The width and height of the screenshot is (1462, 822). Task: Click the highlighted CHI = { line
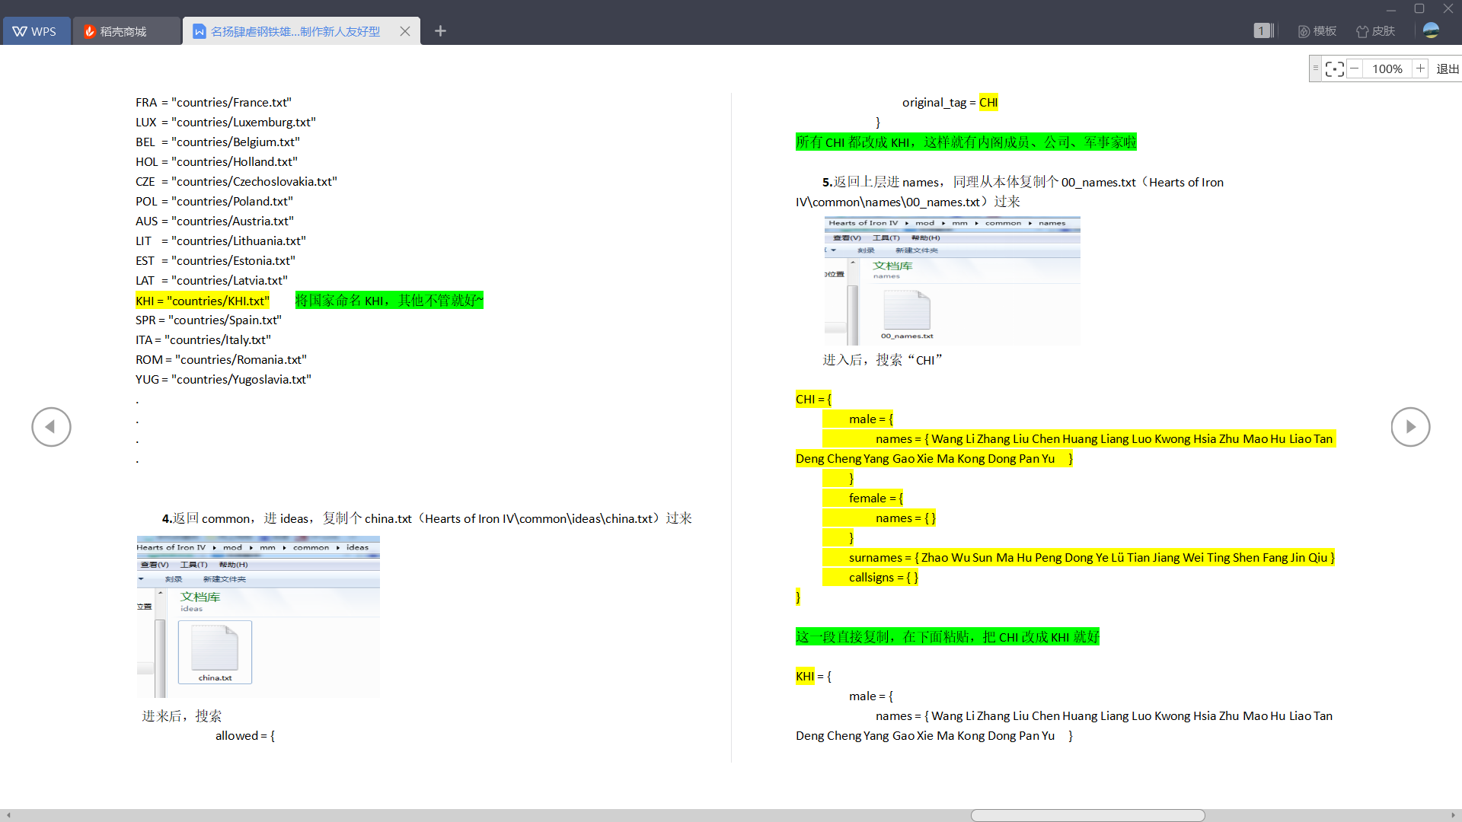pyautogui.click(x=814, y=399)
